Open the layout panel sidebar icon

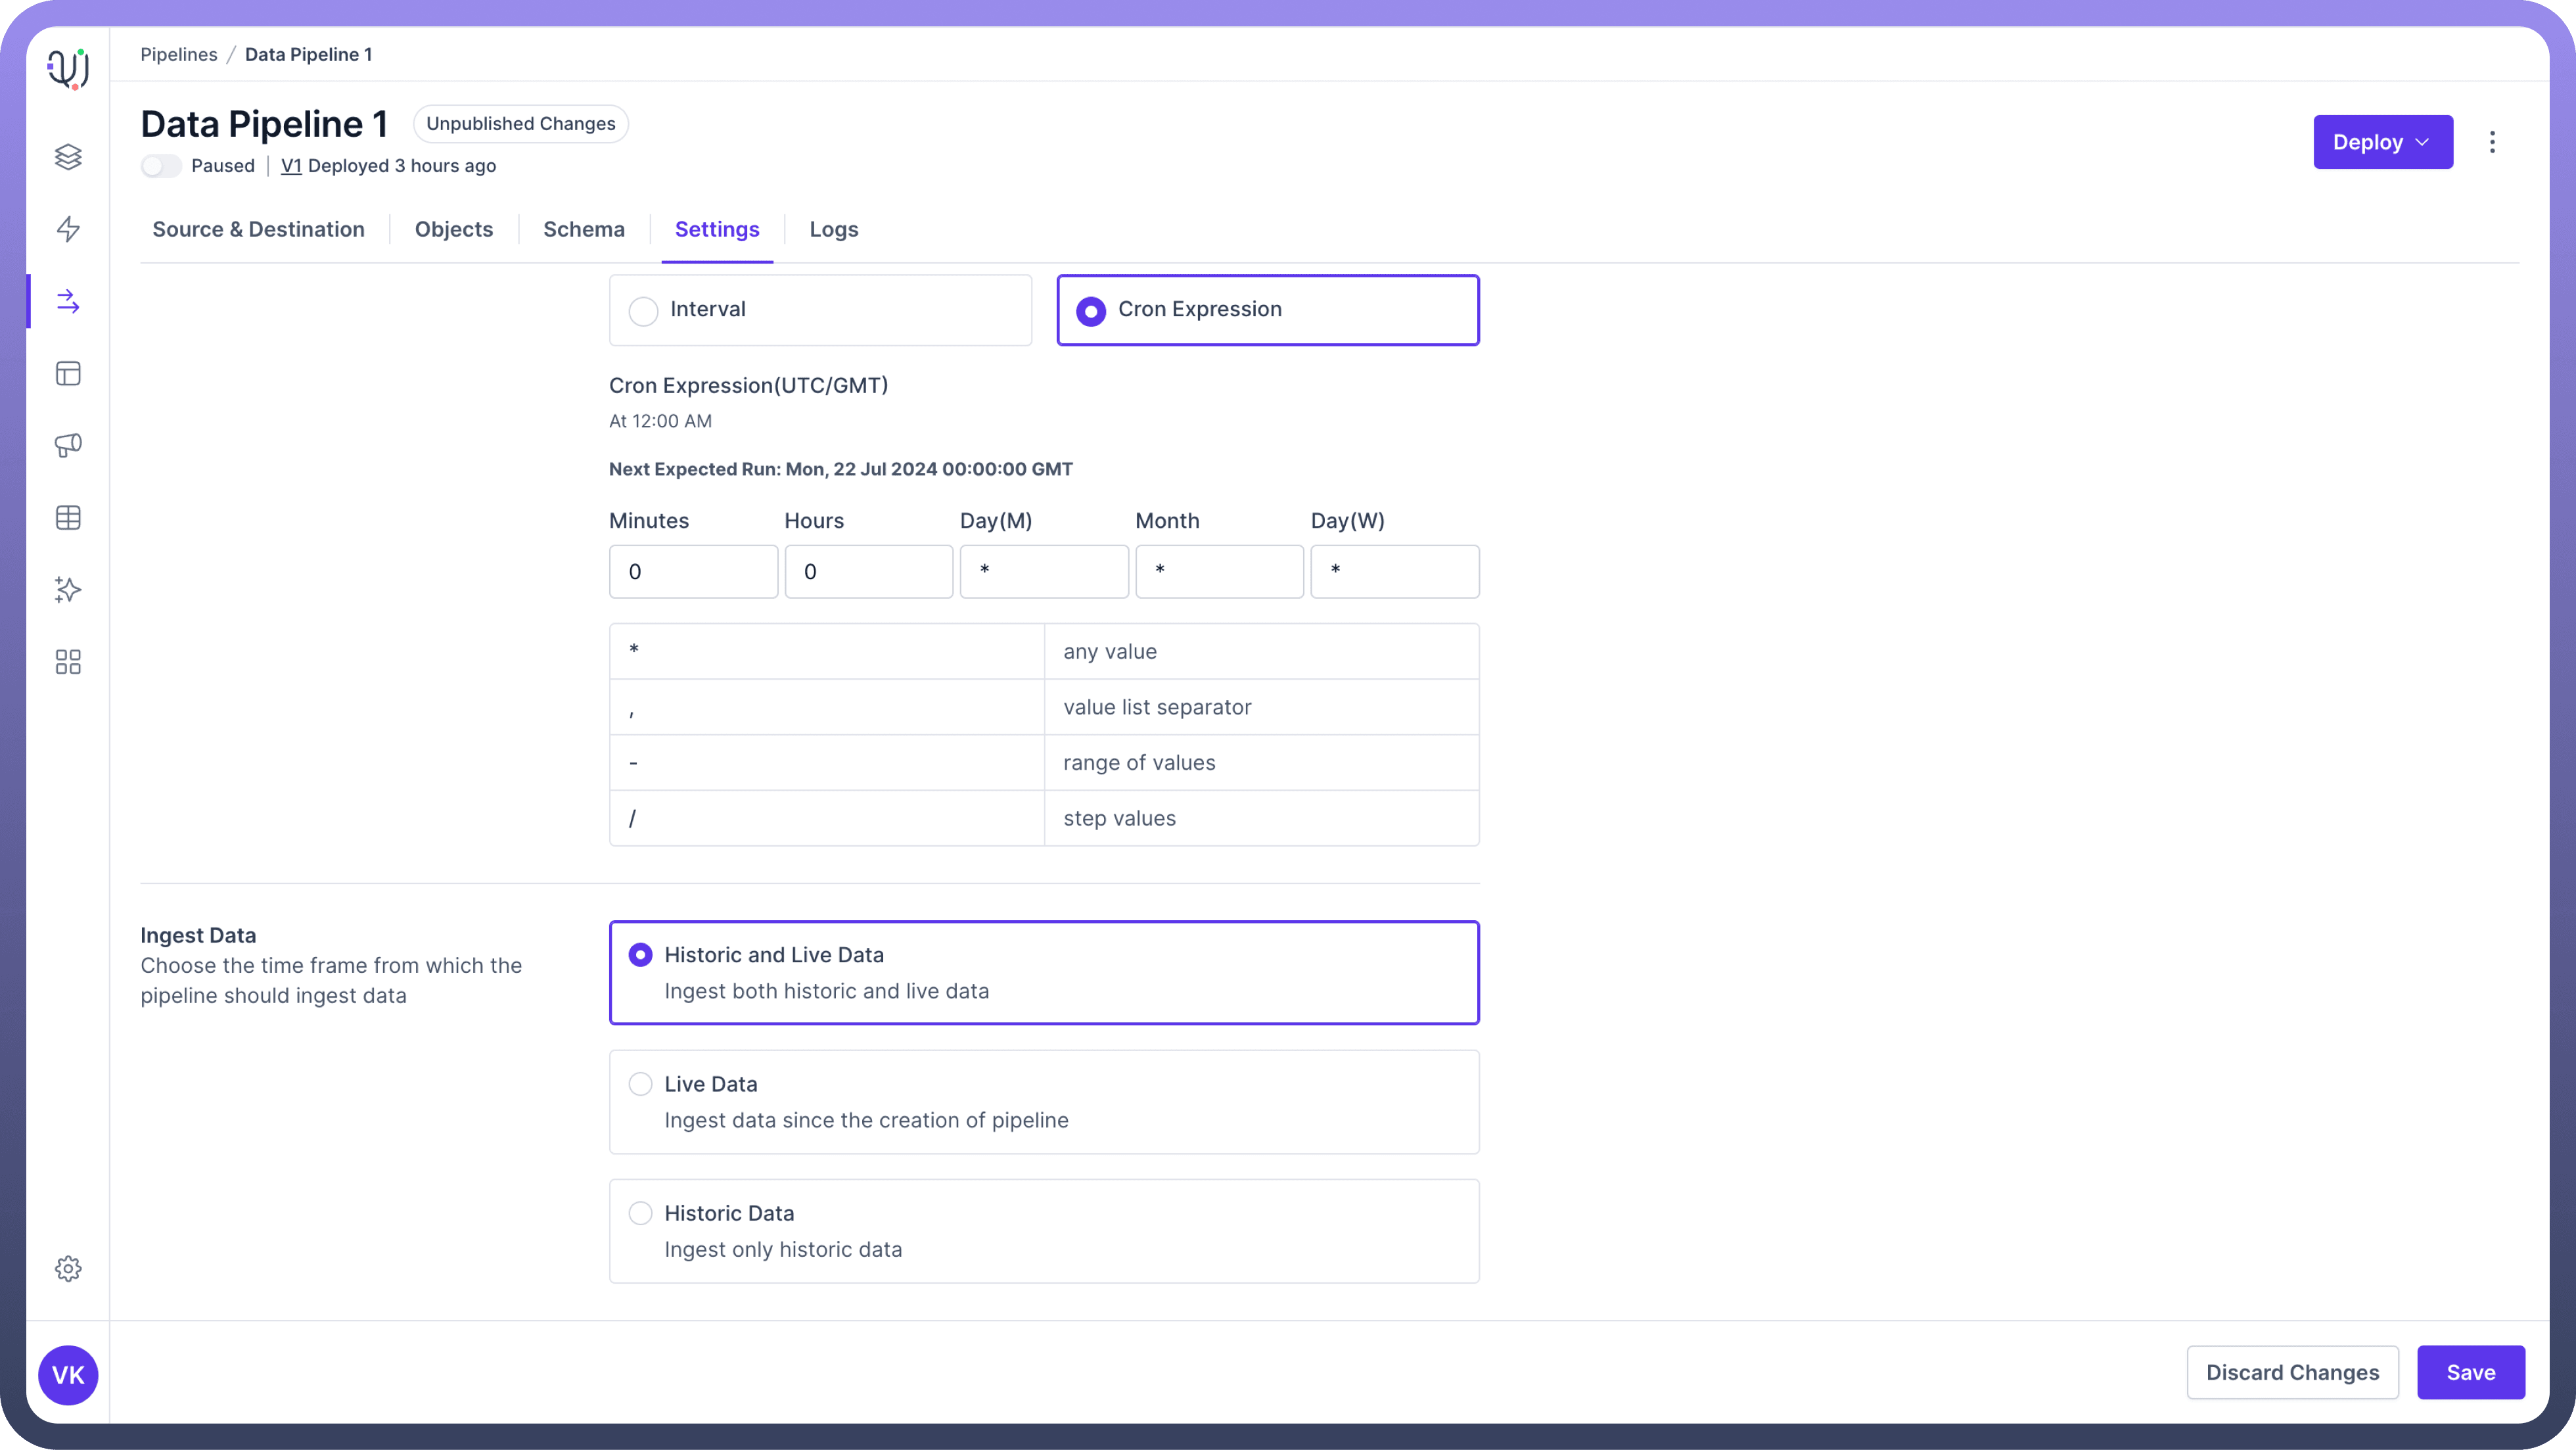68,374
